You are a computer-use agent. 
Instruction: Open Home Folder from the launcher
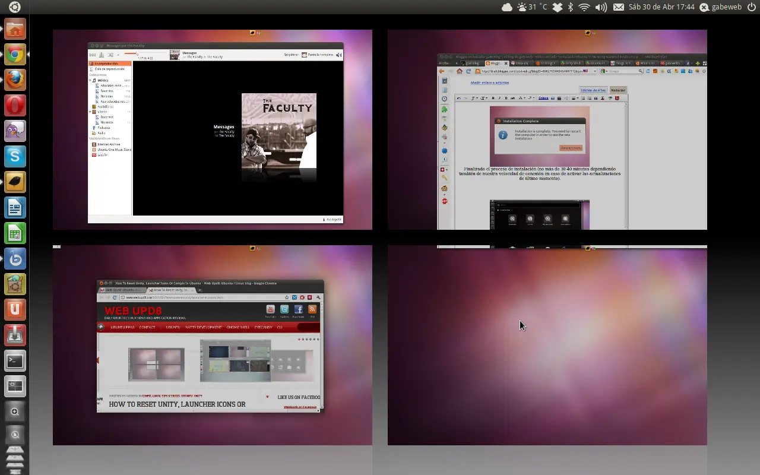(x=15, y=29)
